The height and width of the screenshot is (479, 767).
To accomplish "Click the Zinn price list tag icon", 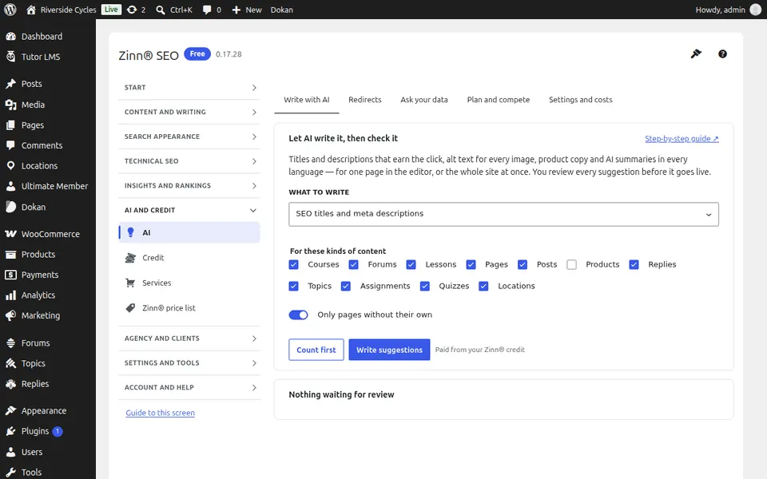I will 130,308.
